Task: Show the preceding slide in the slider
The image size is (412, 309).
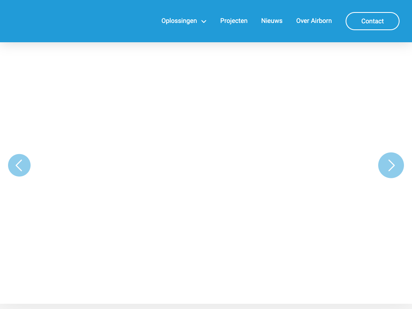Action: click(19, 165)
